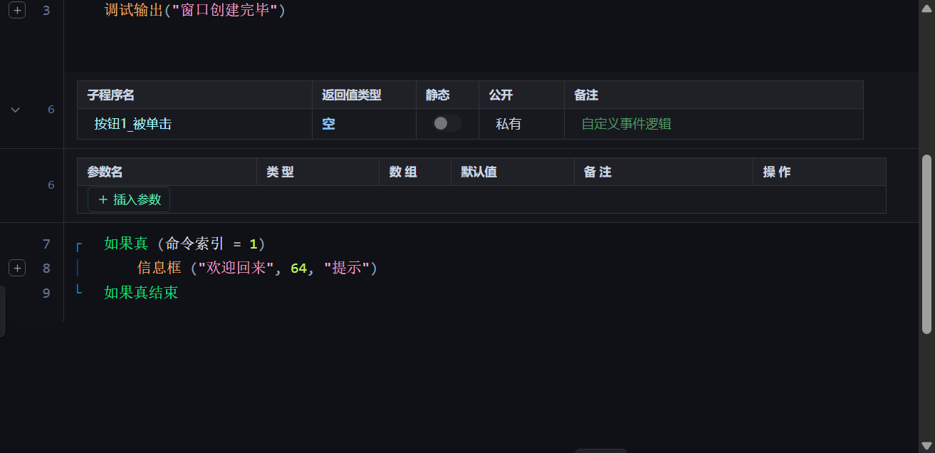Image resolution: width=935 pixels, height=453 pixels.
Task: Click the remark 自定义事件逻辑
Action: pyautogui.click(x=627, y=124)
